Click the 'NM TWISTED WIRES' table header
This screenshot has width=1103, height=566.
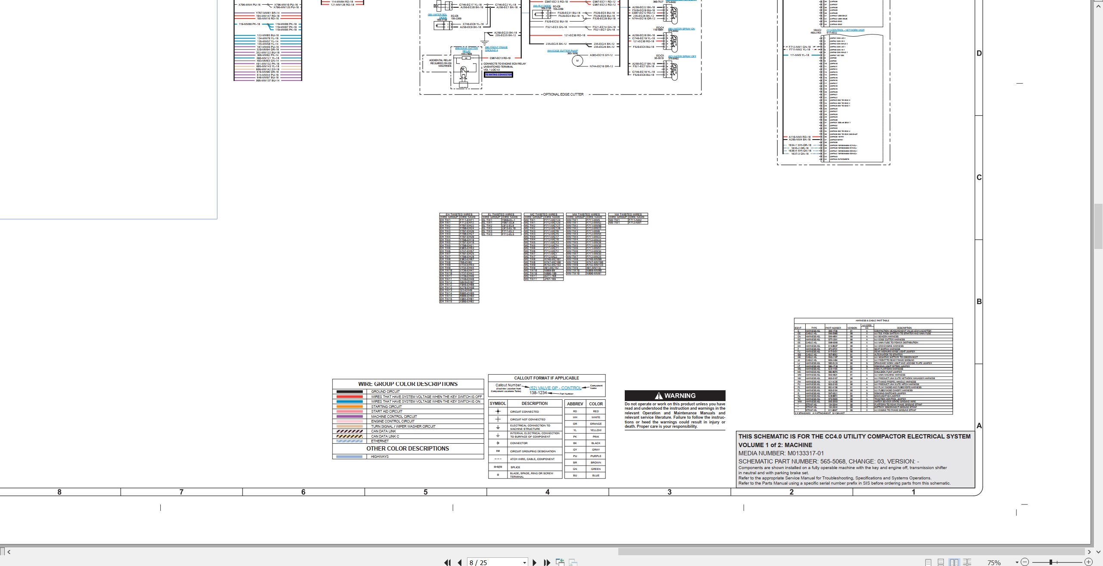(x=628, y=215)
